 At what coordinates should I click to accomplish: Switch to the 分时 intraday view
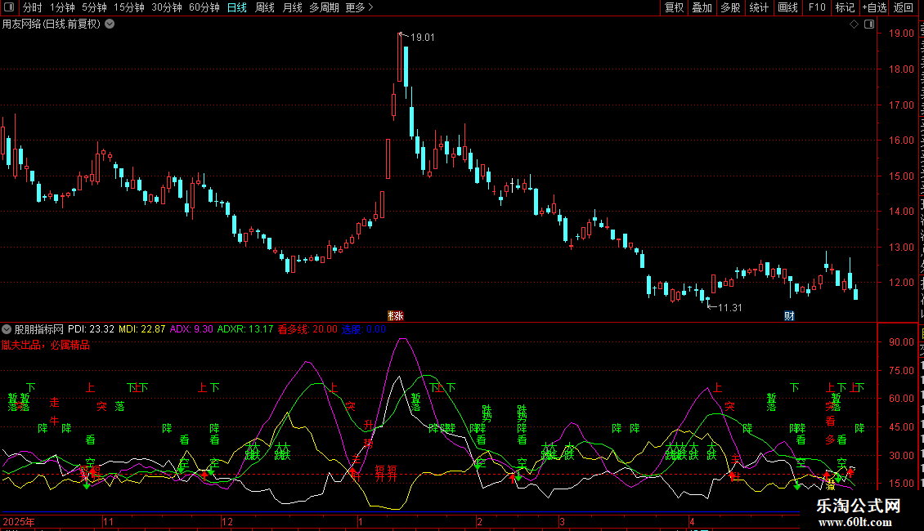[x=33, y=7]
